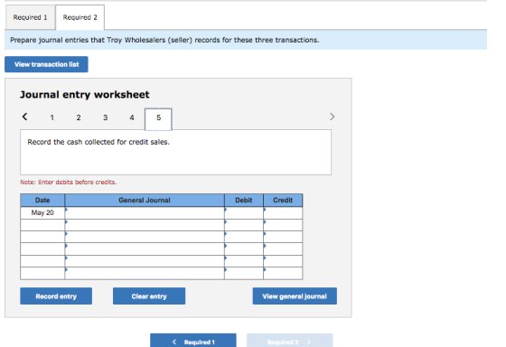Click the Journal entry worksheet heading
Screen dimensions: 506x347
click(85, 95)
